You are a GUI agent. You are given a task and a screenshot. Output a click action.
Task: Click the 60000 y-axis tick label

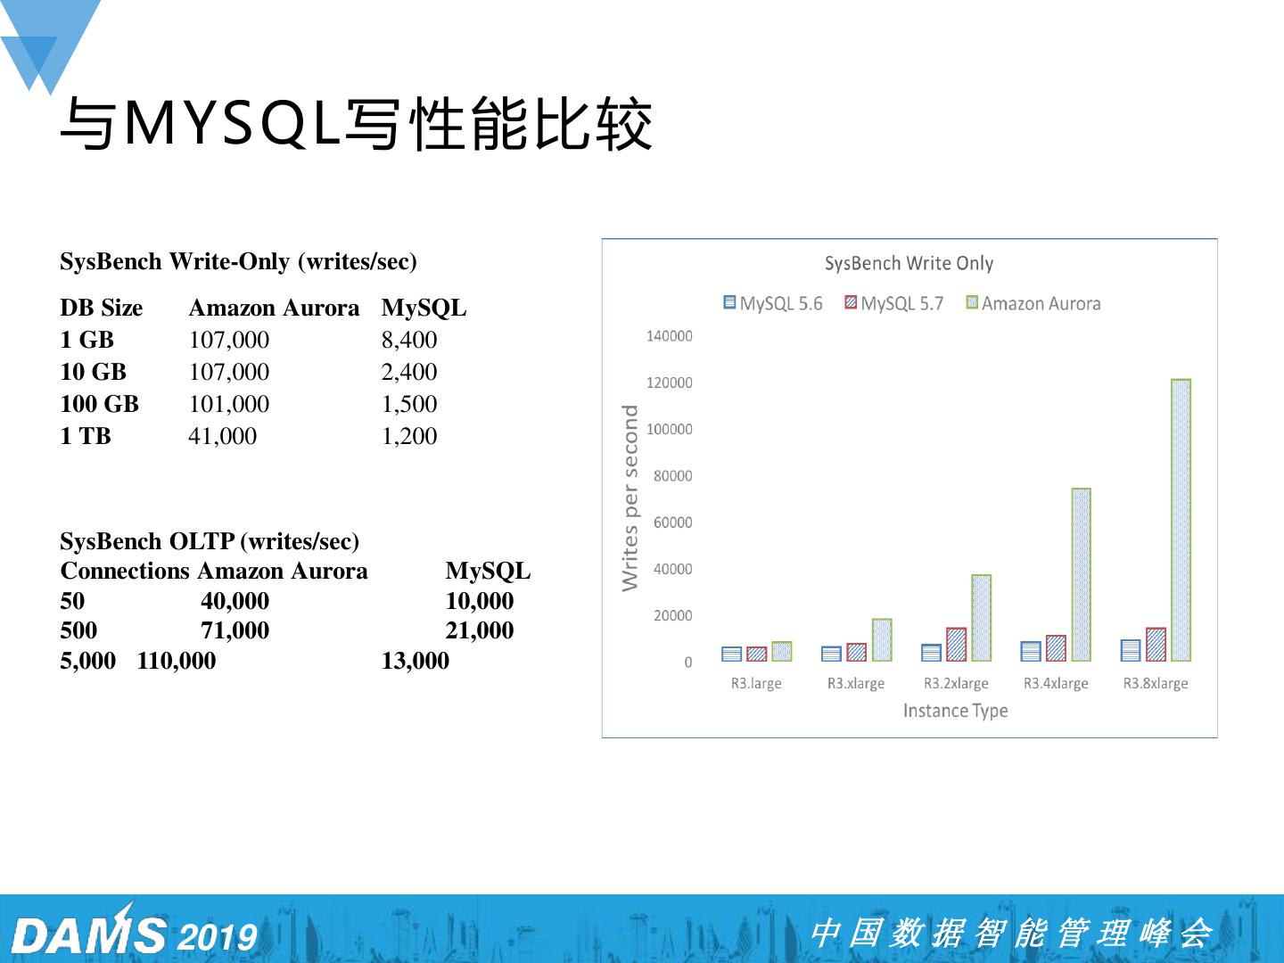[673, 523]
